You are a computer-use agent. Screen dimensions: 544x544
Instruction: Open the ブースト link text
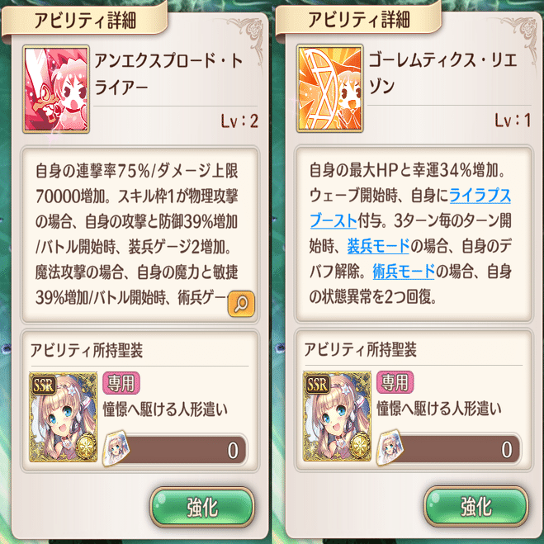click(x=333, y=220)
